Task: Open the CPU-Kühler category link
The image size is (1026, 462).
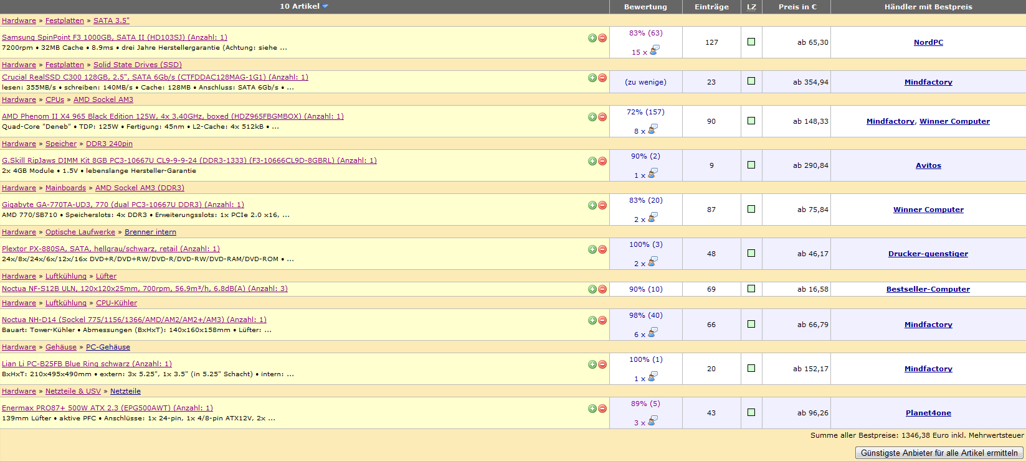Action: [x=116, y=303]
